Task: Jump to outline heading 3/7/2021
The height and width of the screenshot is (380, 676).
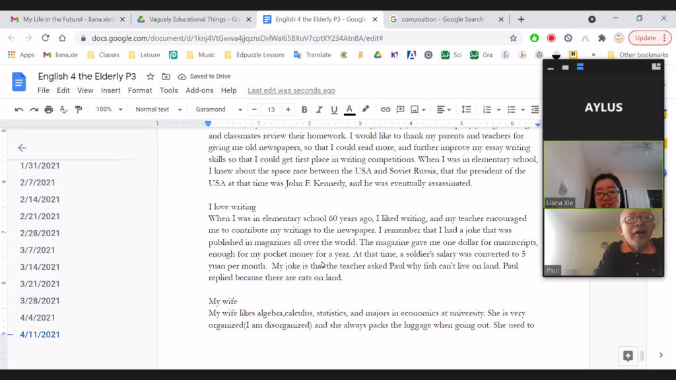Action: click(x=38, y=250)
